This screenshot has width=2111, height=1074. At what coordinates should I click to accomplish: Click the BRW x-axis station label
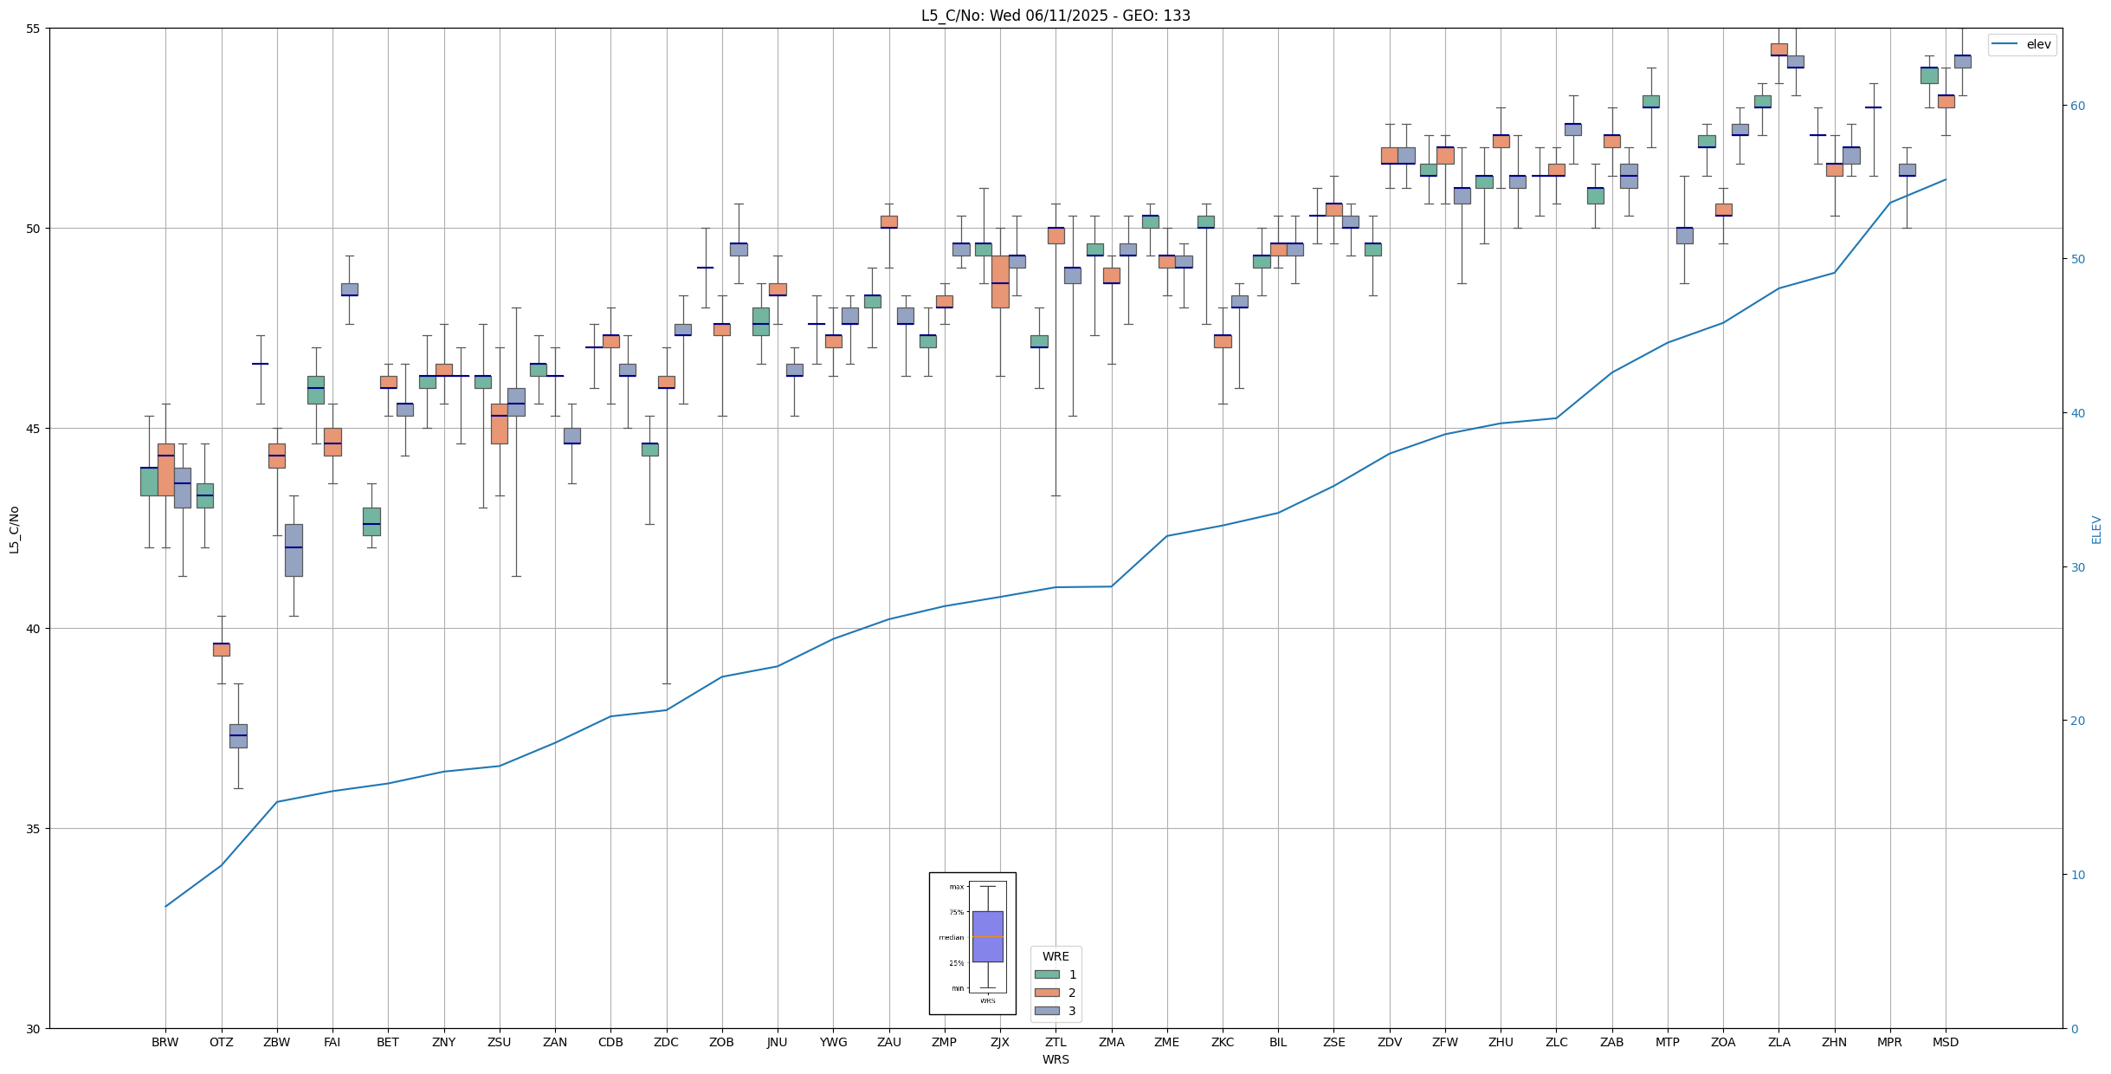[165, 1042]
